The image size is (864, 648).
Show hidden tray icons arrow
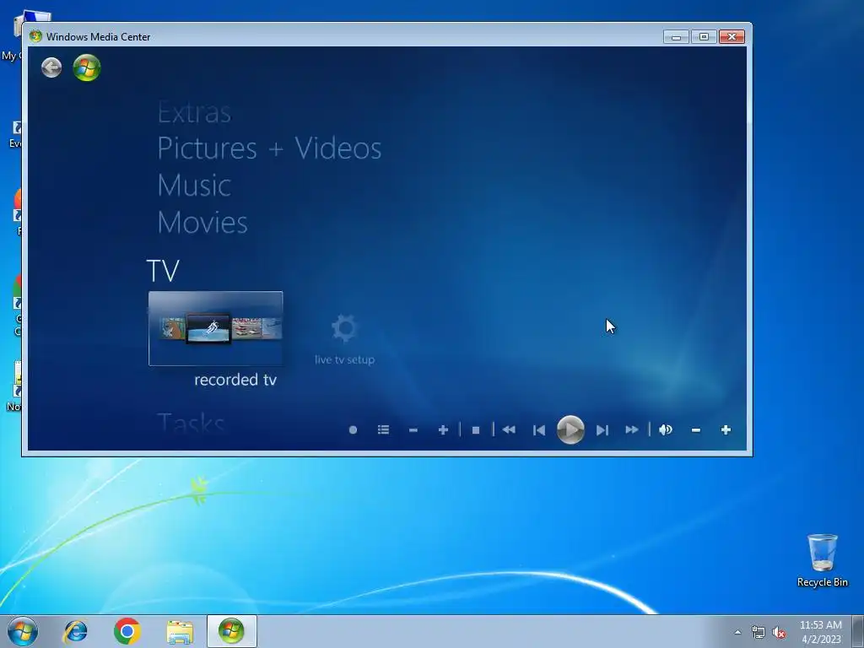point(737,632)
